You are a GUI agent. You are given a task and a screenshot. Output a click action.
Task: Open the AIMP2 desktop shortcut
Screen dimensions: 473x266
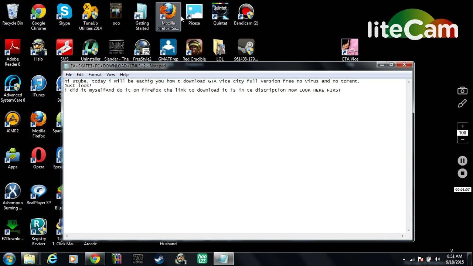(x=13, y=122)
